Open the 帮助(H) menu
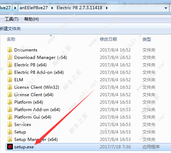171x153 pixels. point(31,19)
